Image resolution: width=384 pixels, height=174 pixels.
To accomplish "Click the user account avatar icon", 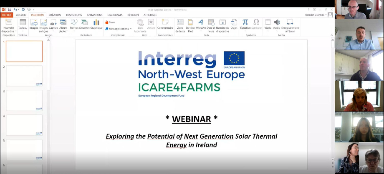I will [331, 15].
